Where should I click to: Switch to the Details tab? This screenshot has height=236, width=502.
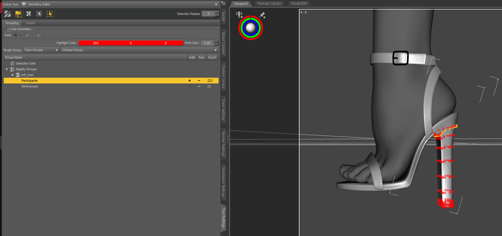pos(30,23)
